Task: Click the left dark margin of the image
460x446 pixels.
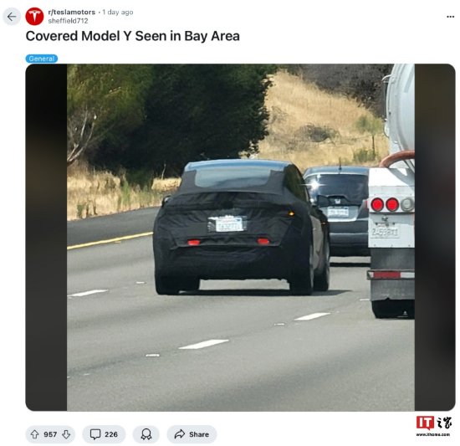Action: pyautogui.click(x=46, y=237)
